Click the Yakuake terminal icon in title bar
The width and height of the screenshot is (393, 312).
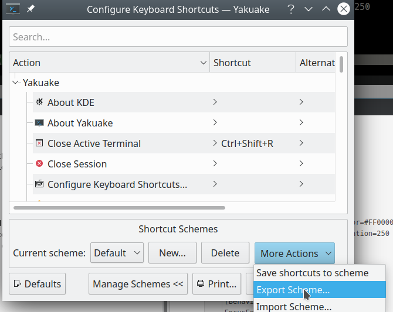13,9
